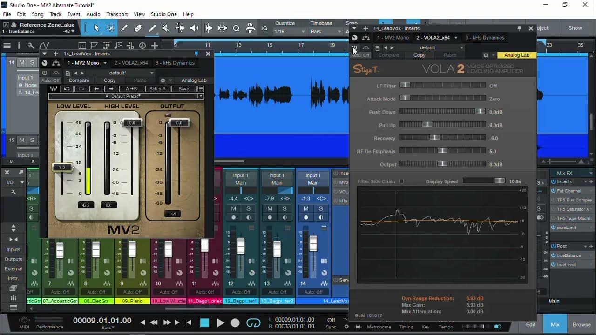The width and height of the screenshot is (596, 335).
Task: Open the Timebase Bars dropdown
Action: coord(325,31)
